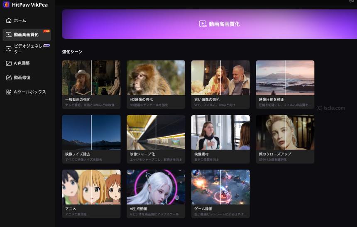Select the AI生成動画 white-haired girl thumbnail
Image resolution: width=357 pixels, height=227 pixels.
156,187
